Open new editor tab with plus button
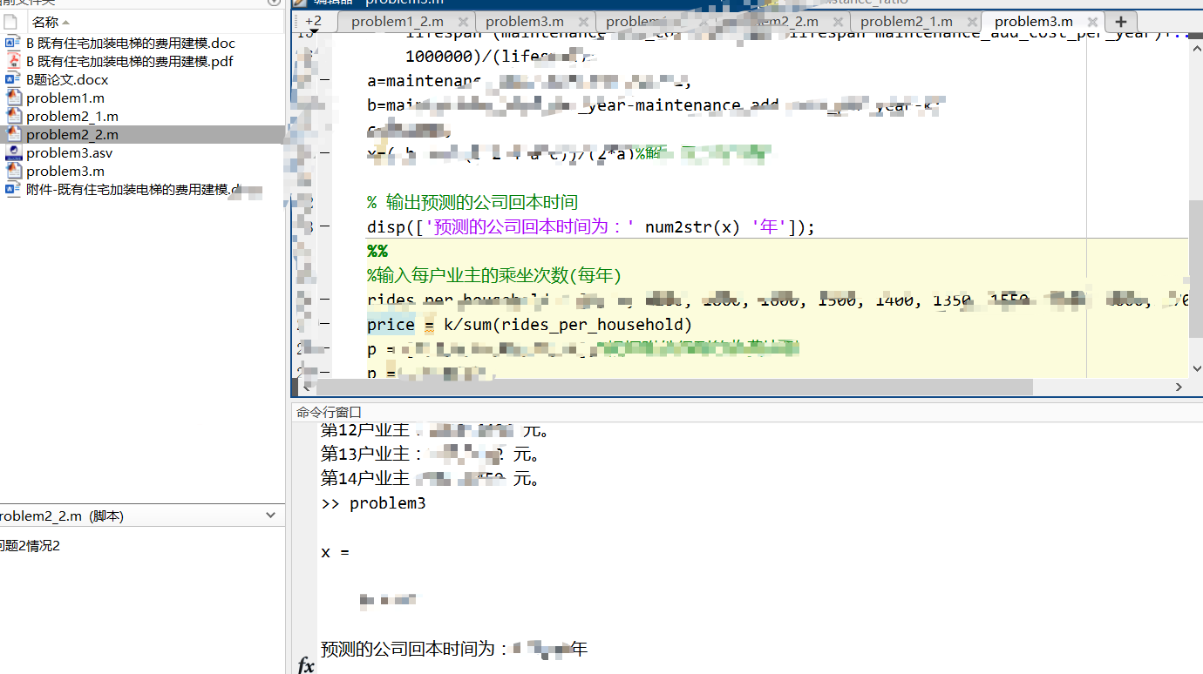The image size is (1203, 674). point(1121,22)
